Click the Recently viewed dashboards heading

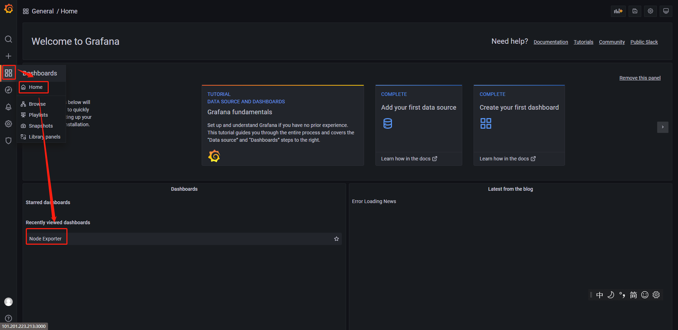point(58,222)
